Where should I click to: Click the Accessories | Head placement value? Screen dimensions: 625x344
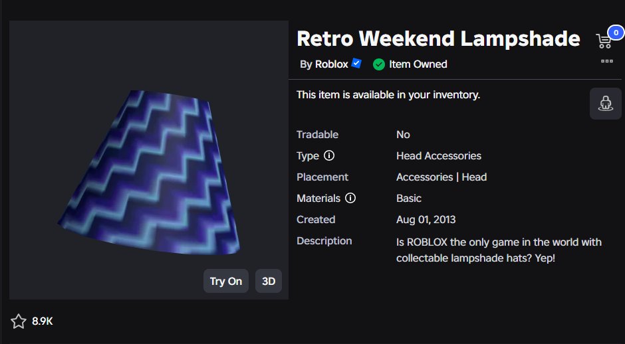441,177
